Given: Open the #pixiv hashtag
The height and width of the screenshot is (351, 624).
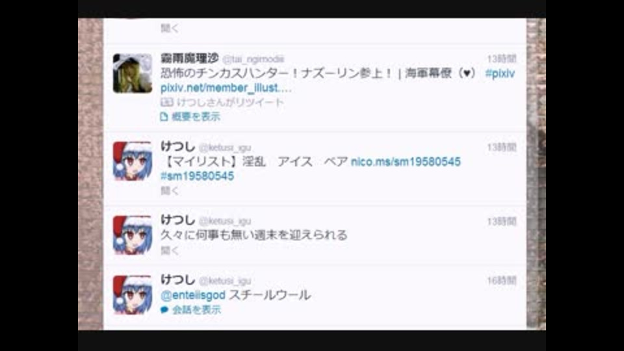Looking at the screenshot, I should pos(500,73).
